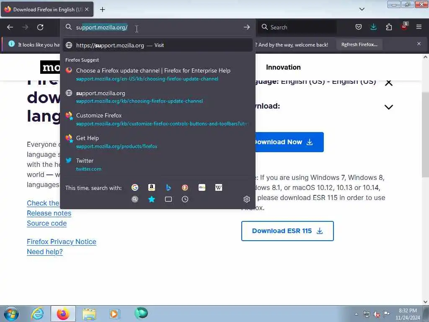The width and height of the screenshot is (429, 322).
Task: Expand the List all tabs chevron
Action: coord(362,9)
